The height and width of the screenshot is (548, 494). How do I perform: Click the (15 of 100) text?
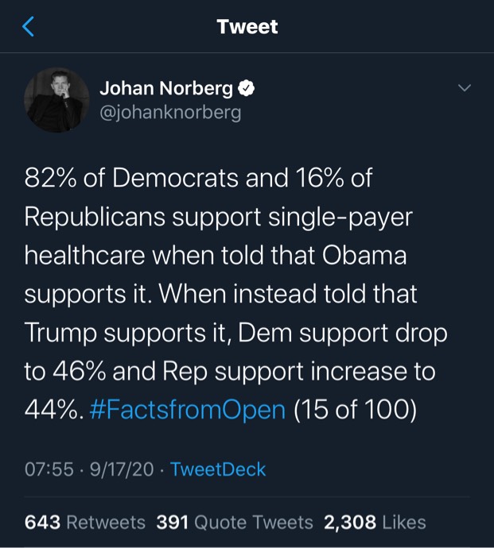355,409
